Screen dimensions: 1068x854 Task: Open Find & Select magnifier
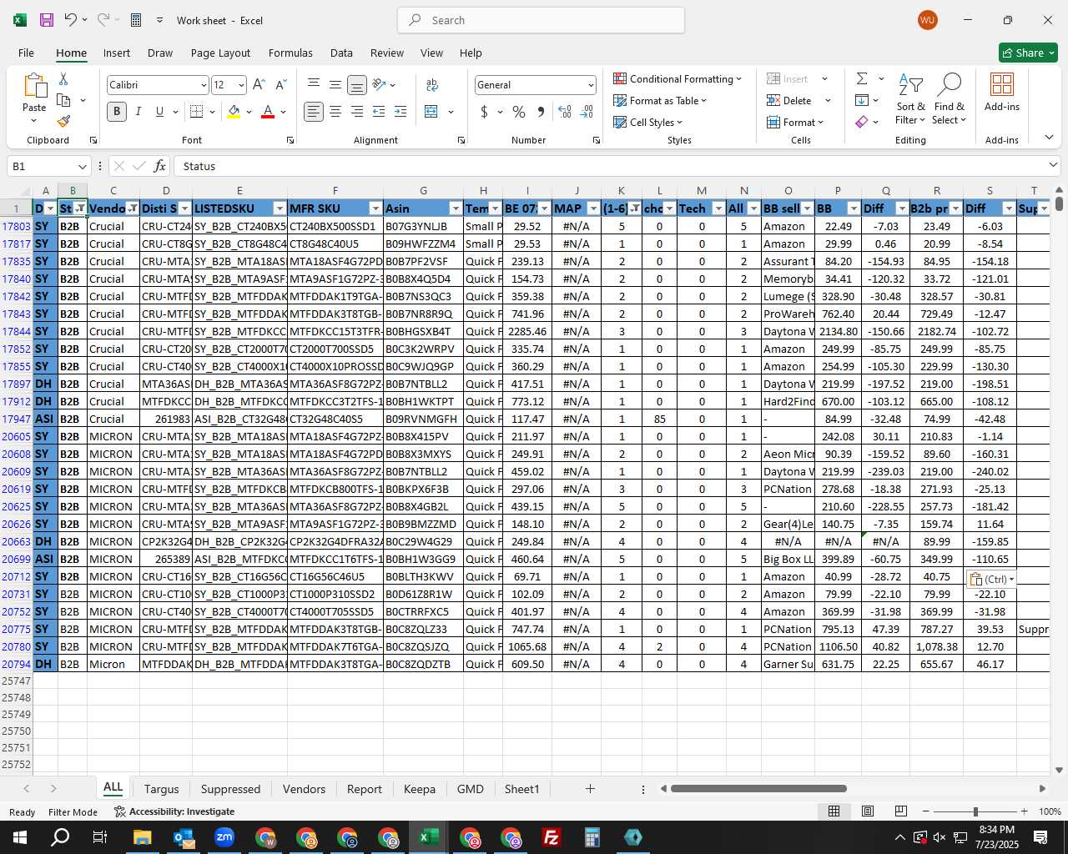pyautogui.click(x=950, y=99)
